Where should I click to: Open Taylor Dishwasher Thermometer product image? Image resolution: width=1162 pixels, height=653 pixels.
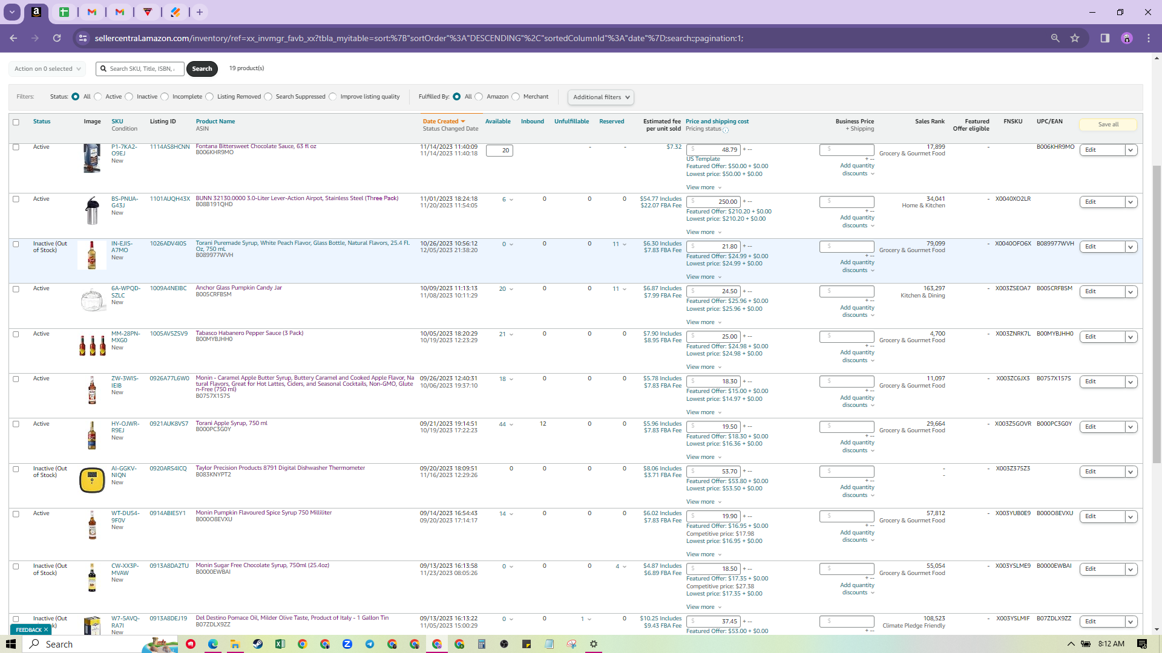(x=92, y=480)
